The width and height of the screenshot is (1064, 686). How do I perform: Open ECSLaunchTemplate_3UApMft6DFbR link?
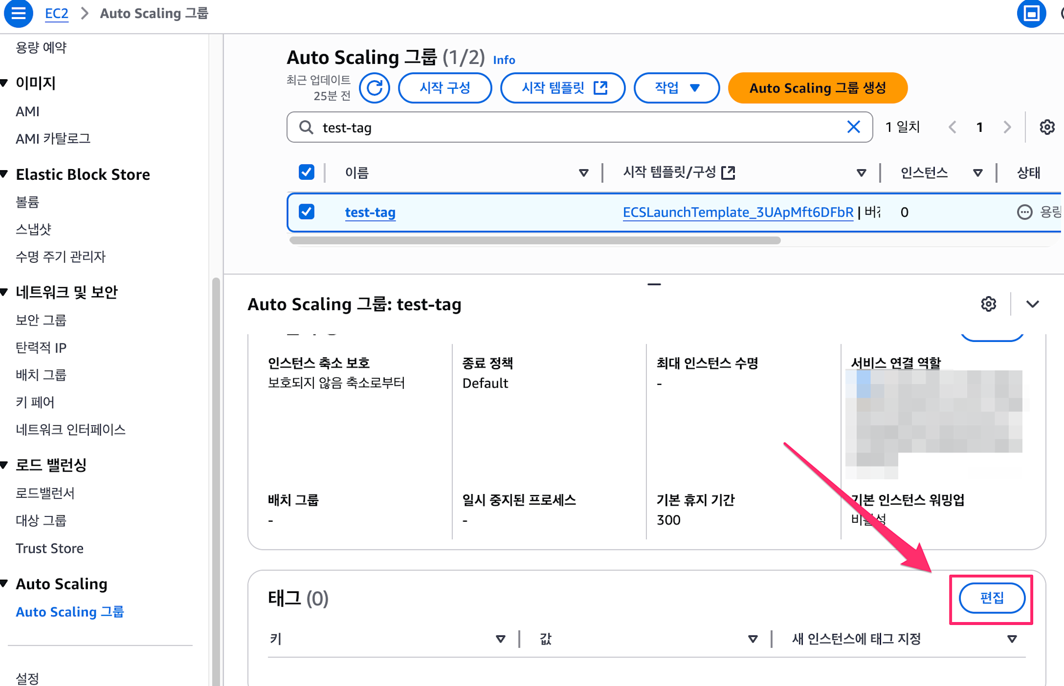(738, 212)
